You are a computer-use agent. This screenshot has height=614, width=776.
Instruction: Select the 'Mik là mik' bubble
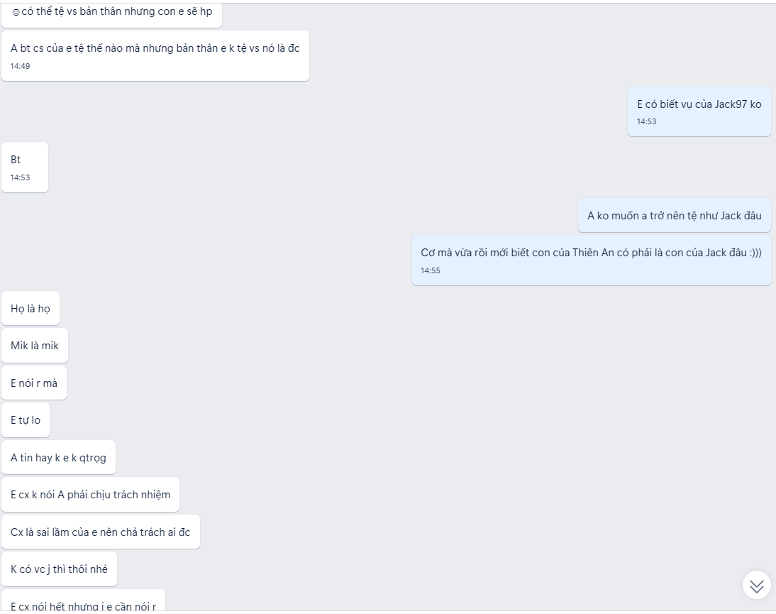coord(35,346)
